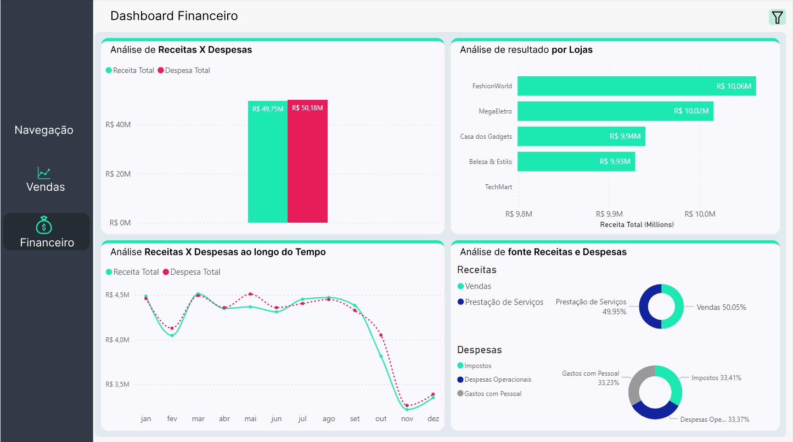
Task: Toggle Prestação de Serviços legend item
Action: [500, 302]
